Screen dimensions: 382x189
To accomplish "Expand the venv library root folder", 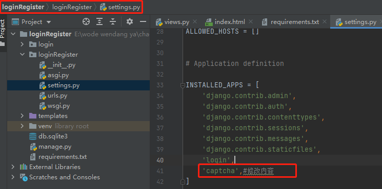I will coord(22,126).
